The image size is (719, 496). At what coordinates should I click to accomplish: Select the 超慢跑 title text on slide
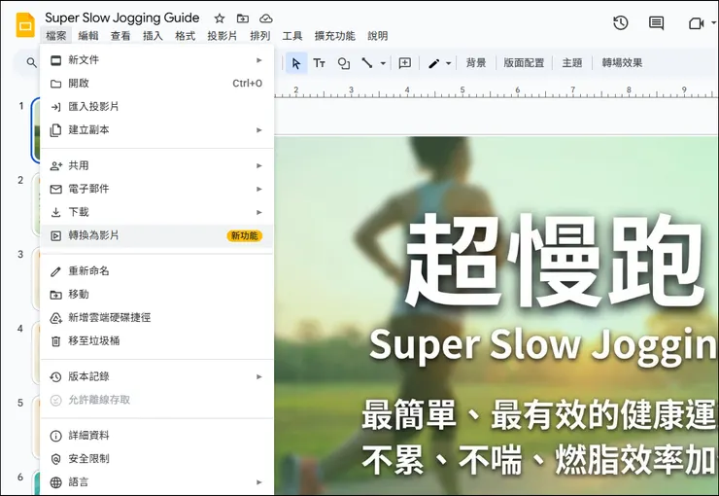555,262
